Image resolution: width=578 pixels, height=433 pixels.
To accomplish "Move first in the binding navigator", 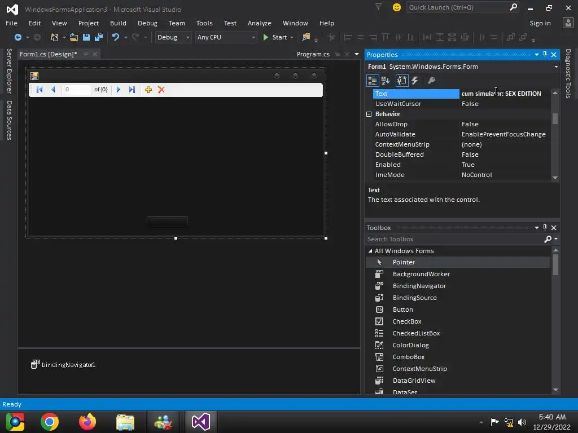I will tap(40, 90).
